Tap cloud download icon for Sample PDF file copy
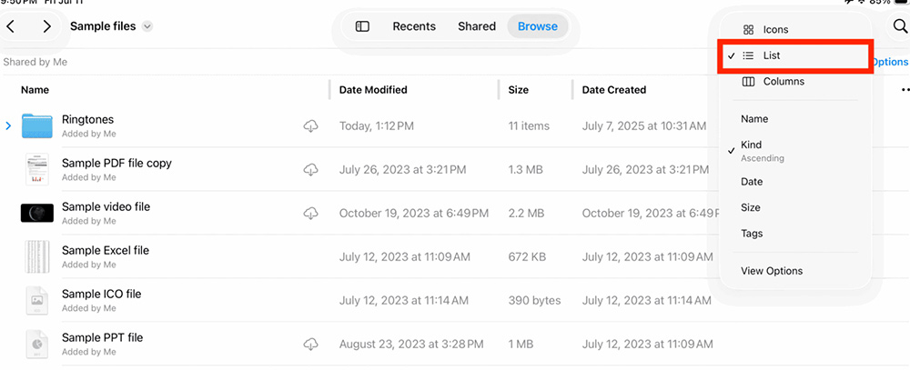The image size is (910, 370). click(310, 170)
